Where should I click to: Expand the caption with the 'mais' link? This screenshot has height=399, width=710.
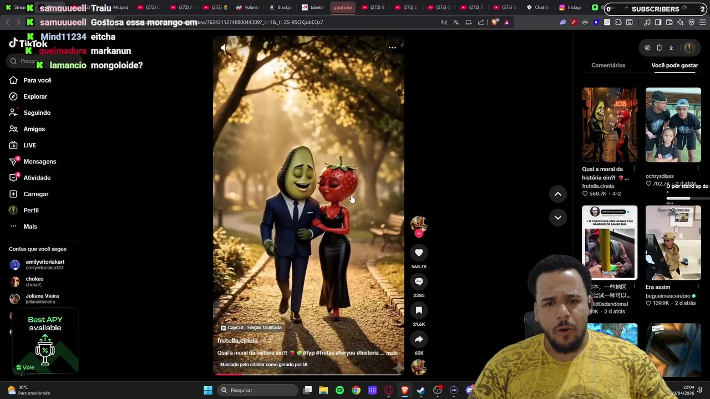pos(392,353)
